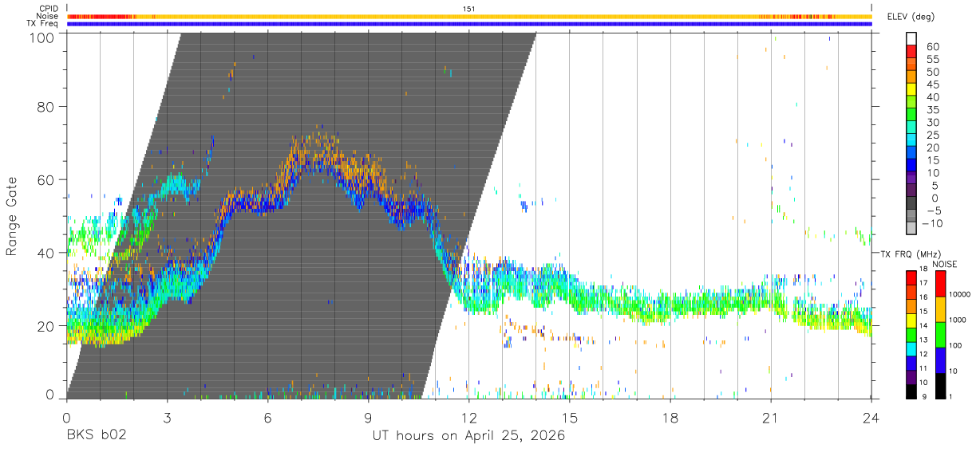Click the 1000 tick on NOISE colorbar
The image size is (980, 452).
coord(956,320)
